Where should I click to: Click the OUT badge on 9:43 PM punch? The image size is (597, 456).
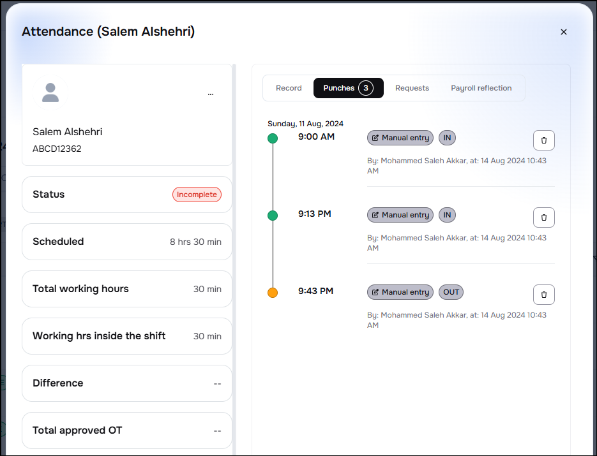pyautogui.click(x=451, y=292)
